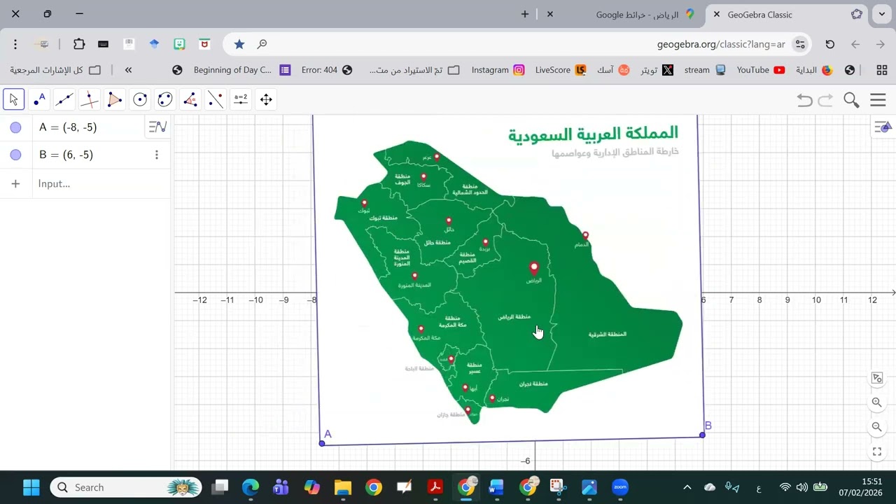The image size is (896, 504).
Task: Open the browser Extensions puzzle icon
Action: click(79, 44)
